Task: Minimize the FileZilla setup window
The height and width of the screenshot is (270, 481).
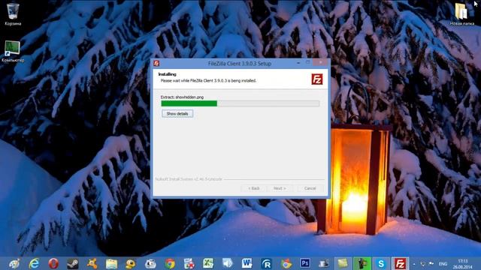Action: pyautogui.click(x=298, y=63)
